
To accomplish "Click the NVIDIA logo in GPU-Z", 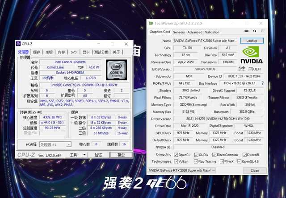I will [252, 55].
